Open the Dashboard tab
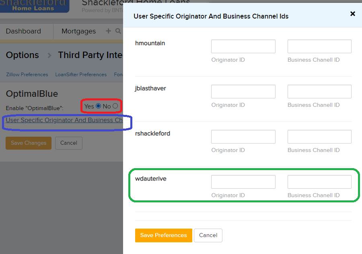The height and width of the screenshot is (254, 362). [23, 31]
